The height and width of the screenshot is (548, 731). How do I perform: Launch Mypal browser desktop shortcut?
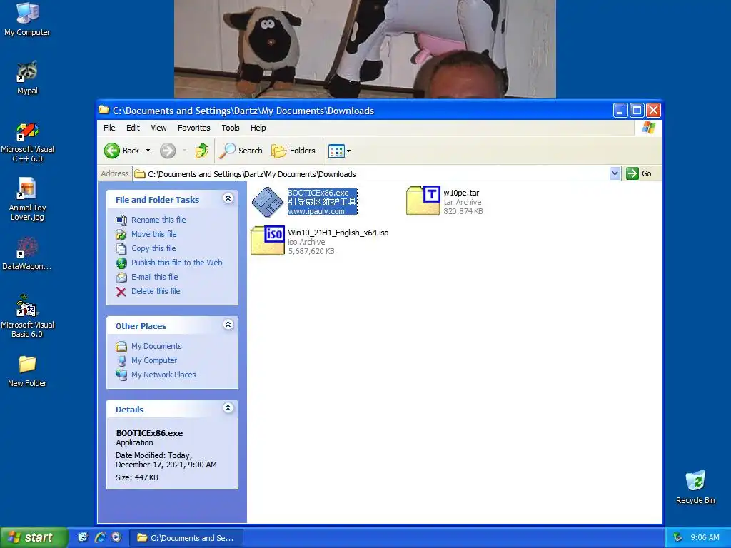[27, 77]
